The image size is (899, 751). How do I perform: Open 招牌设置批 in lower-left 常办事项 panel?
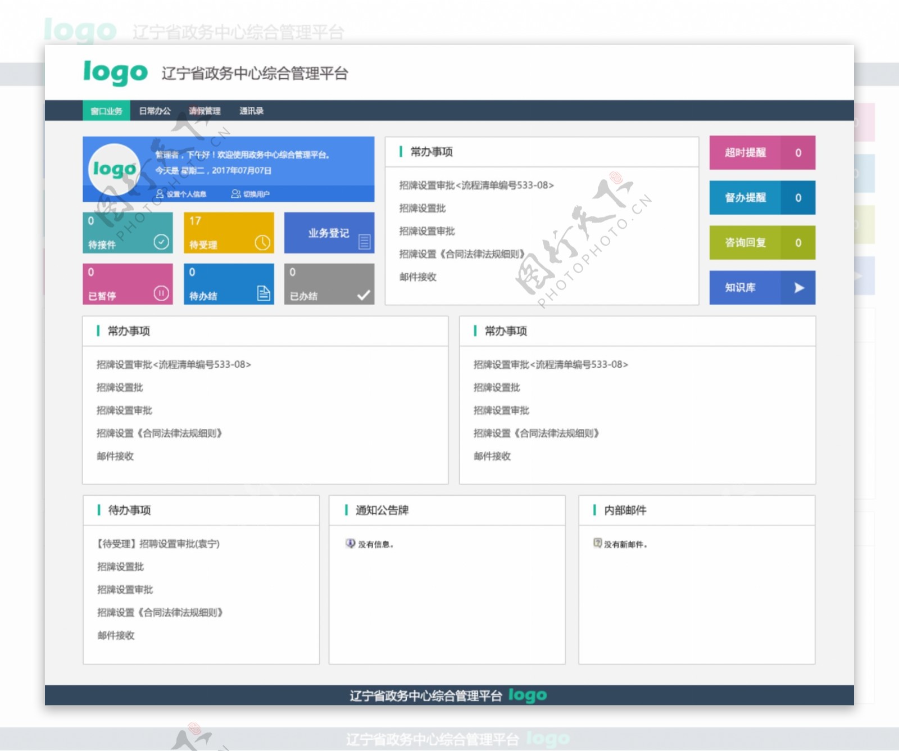point(120,387)
